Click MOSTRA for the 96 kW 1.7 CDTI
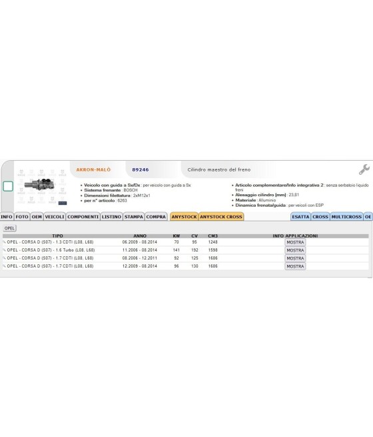This screenshot has height=437, width=373. [295, 266]
